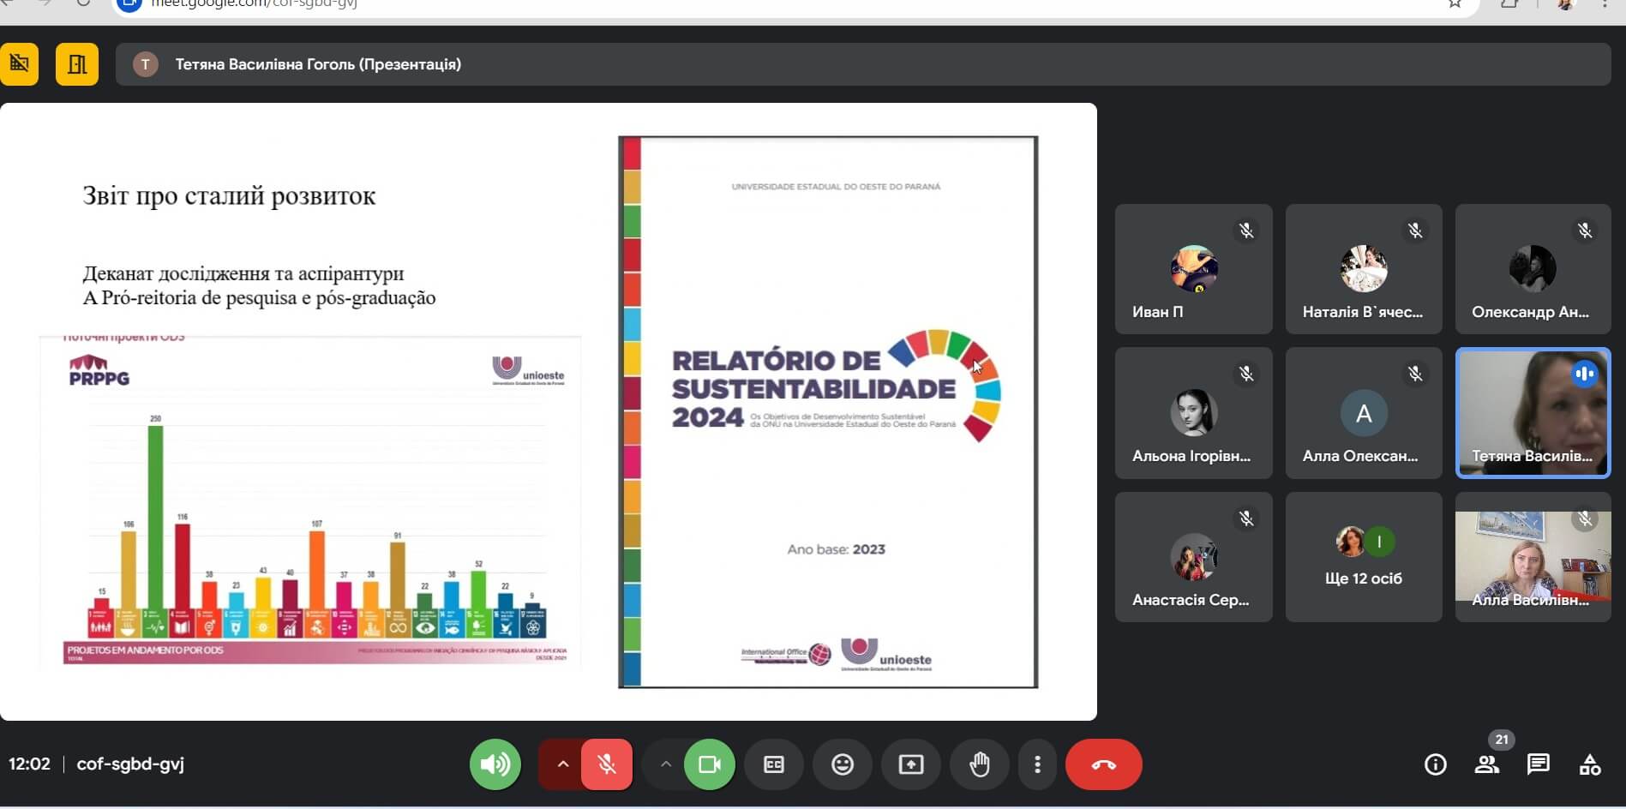
Task: Click the present screen button
Action: point(910,764)
